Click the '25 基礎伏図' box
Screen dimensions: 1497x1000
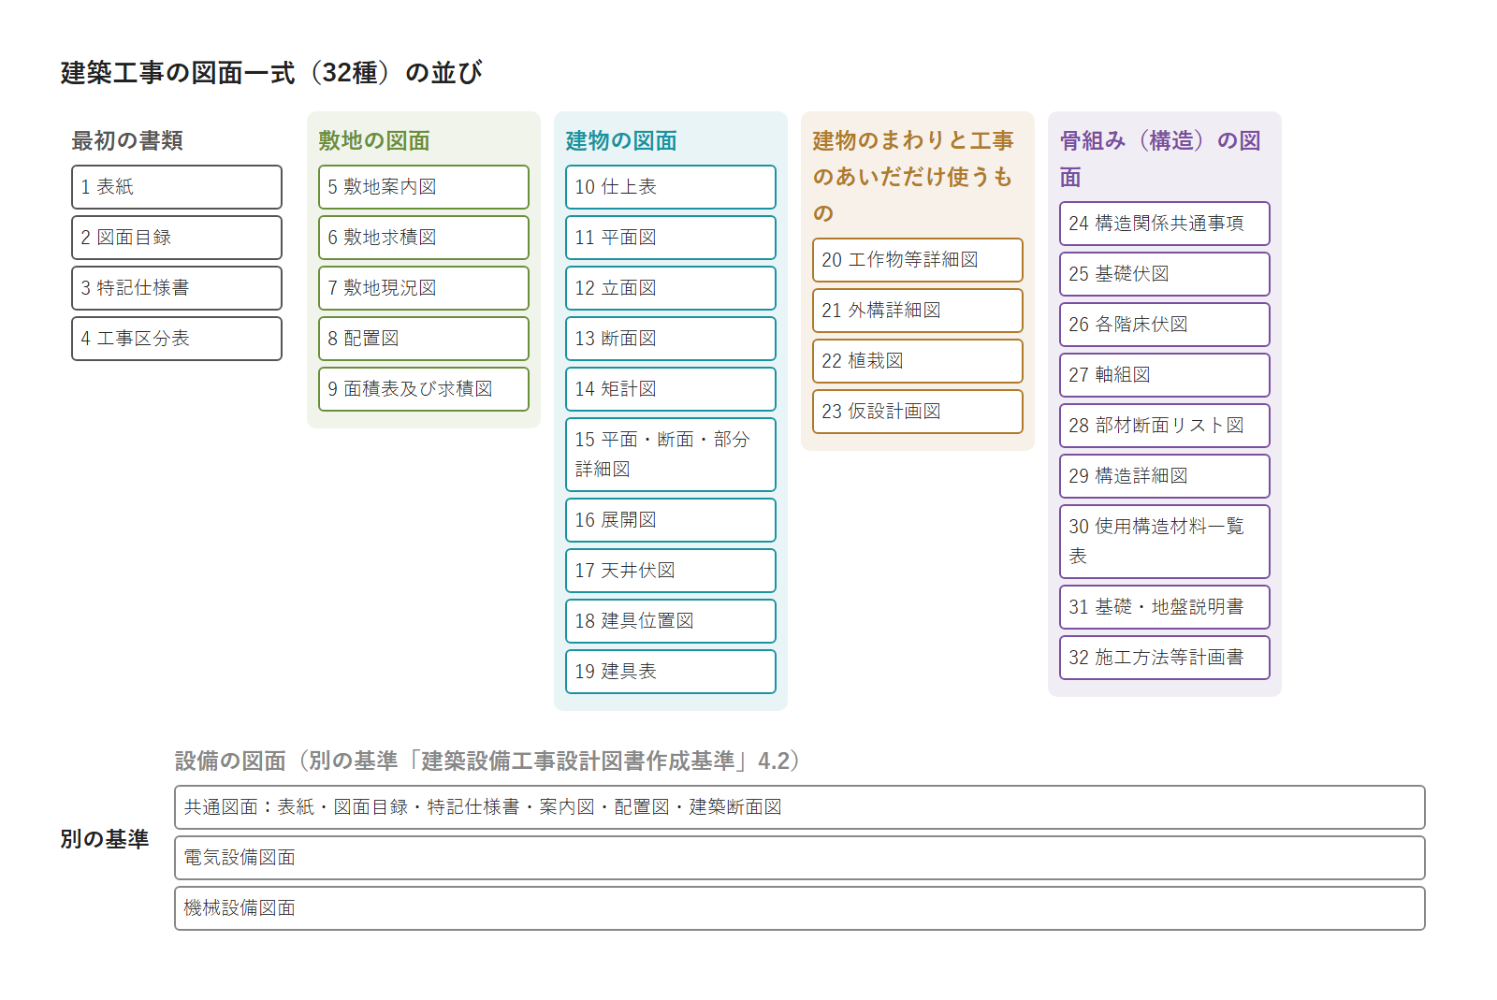tap(1165, 274)
